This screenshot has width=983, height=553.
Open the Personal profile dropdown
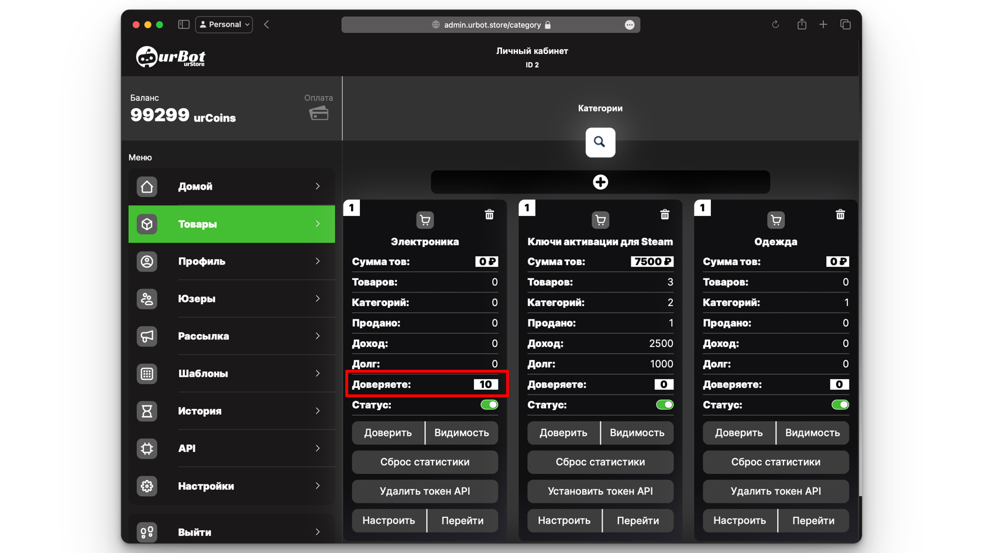(x=224, y=25)
